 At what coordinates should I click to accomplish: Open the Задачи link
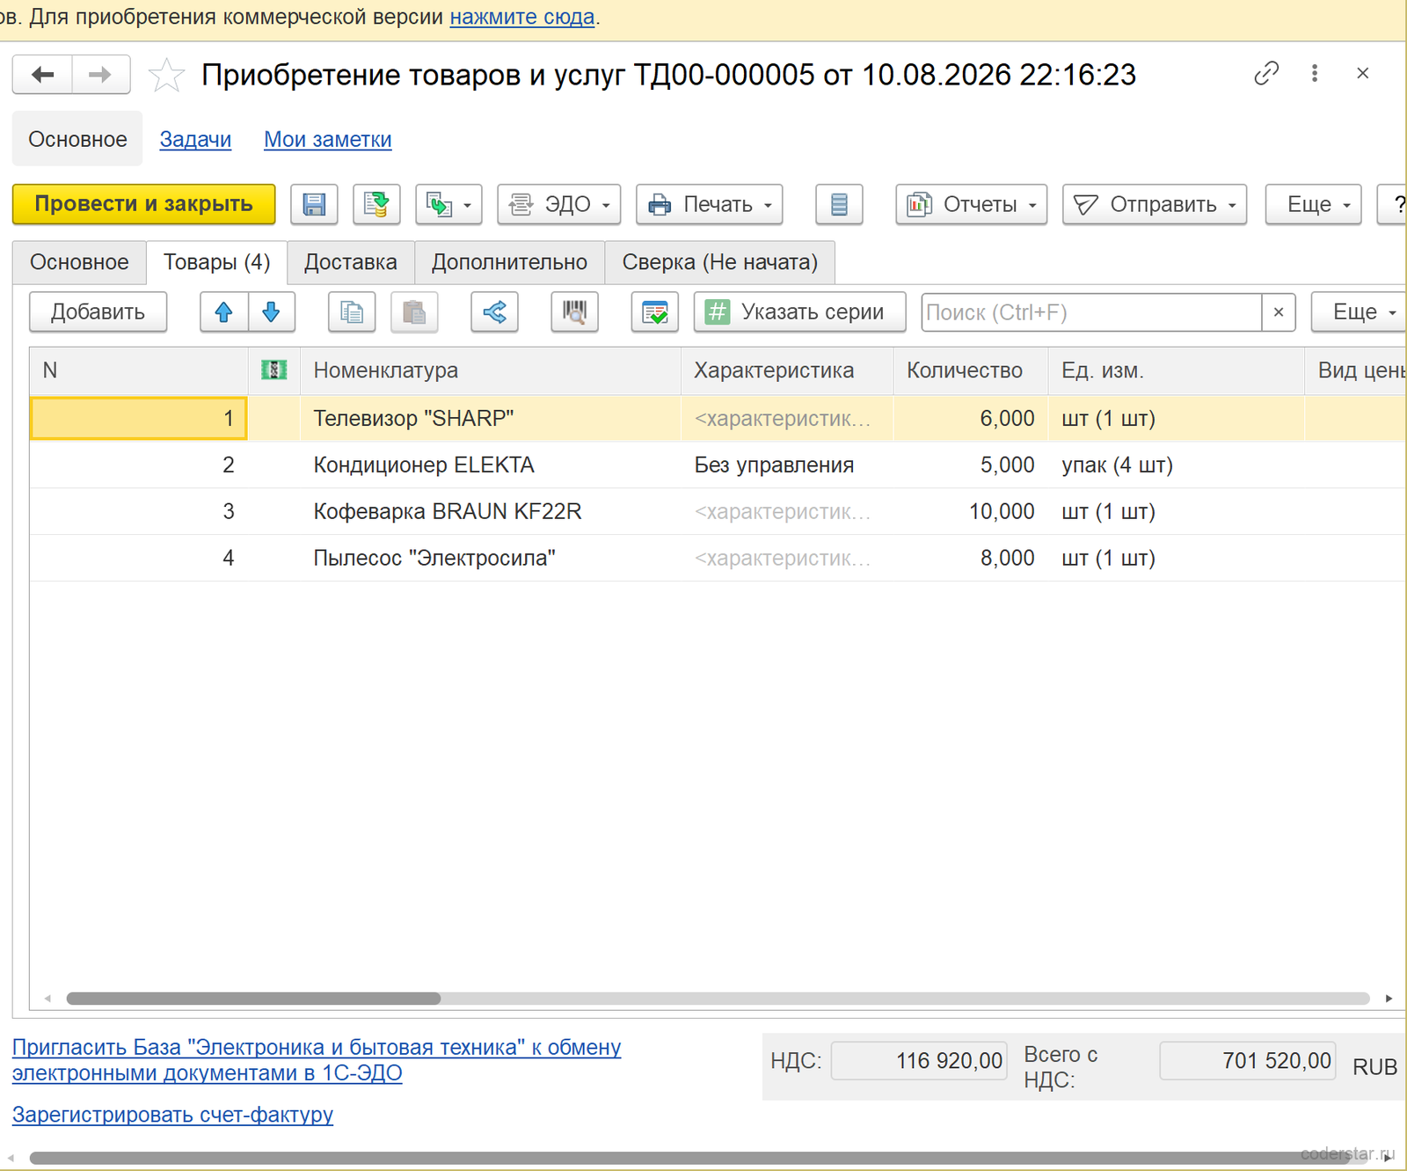(195, 139)
